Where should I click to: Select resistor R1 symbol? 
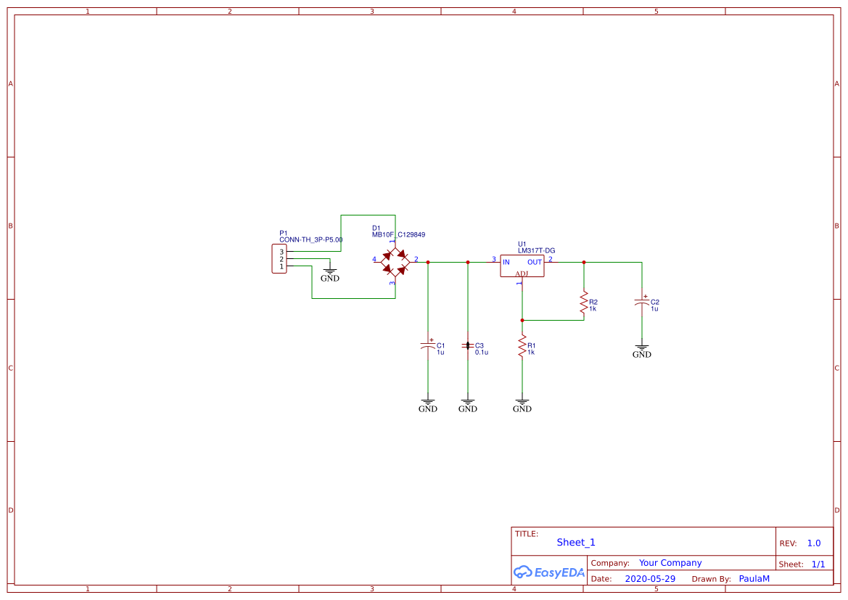pos(522,346)
